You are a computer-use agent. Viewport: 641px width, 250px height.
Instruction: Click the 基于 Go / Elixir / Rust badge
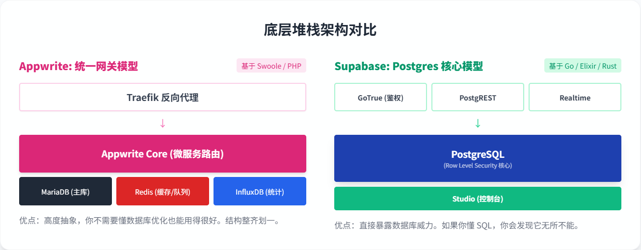583,66
